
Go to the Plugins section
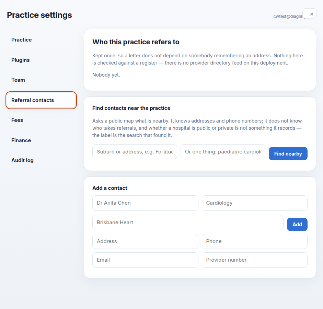[x=41, y=60]
